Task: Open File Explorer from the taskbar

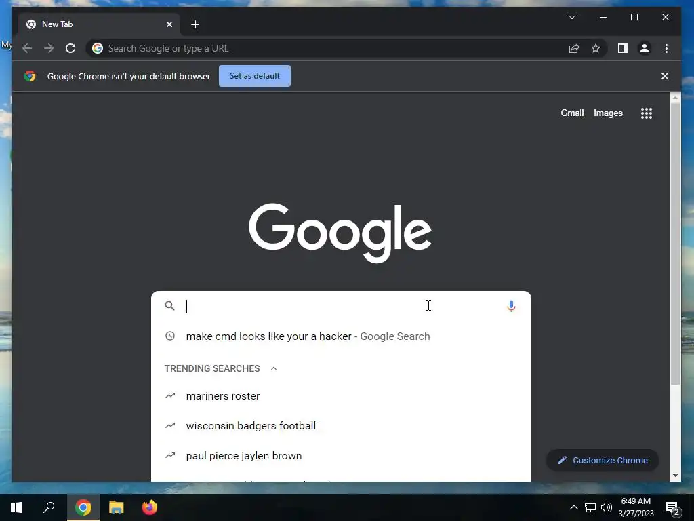Action: [x=117, y=507]
